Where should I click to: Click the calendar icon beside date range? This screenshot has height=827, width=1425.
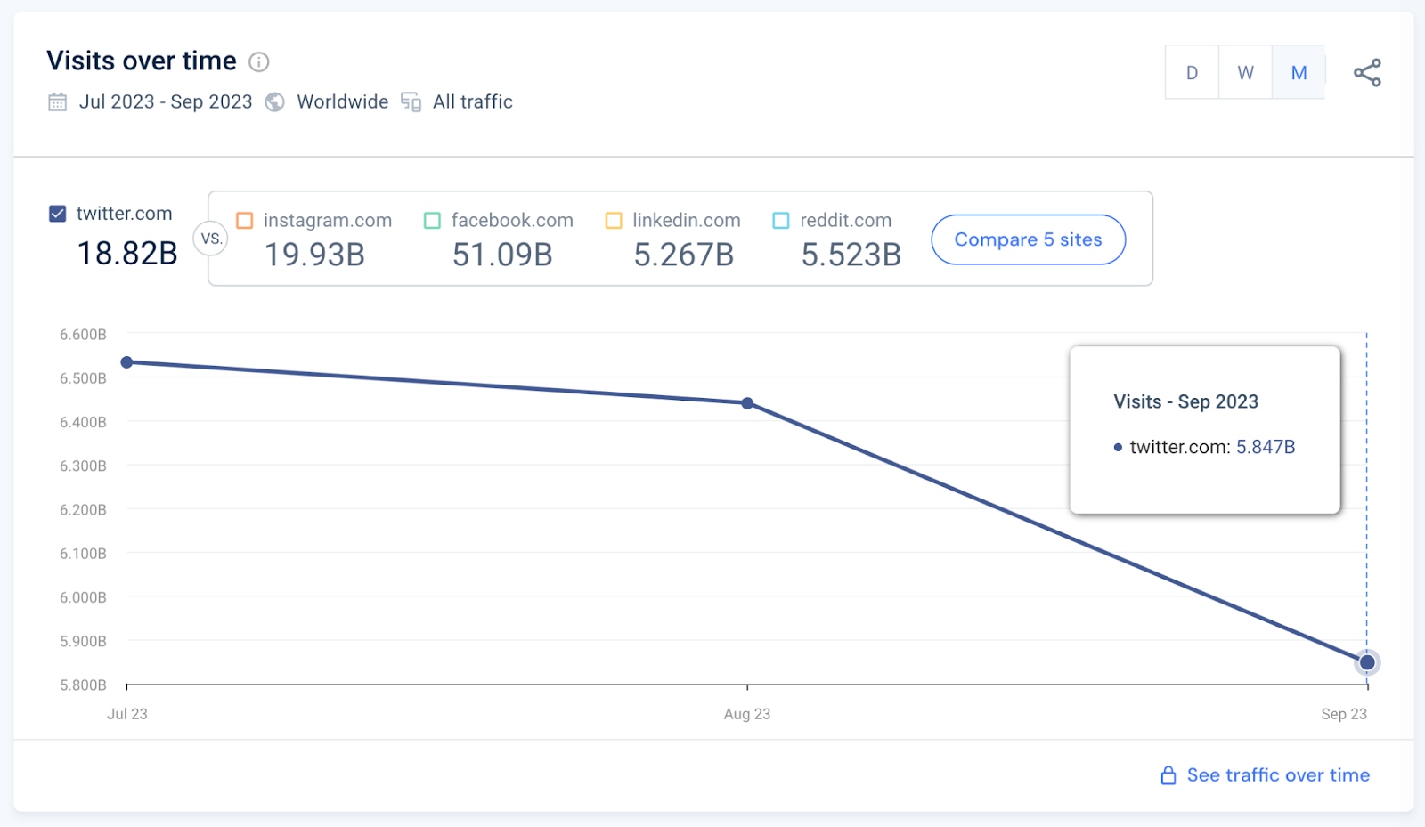[x=57, y=102]
